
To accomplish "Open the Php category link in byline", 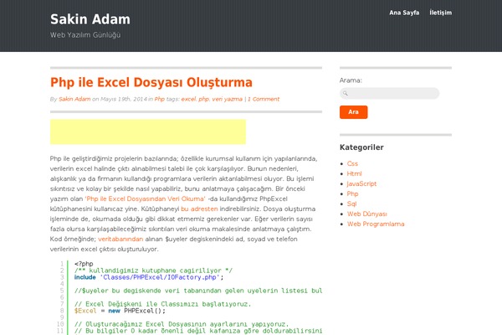I will (x=160, y=99).
